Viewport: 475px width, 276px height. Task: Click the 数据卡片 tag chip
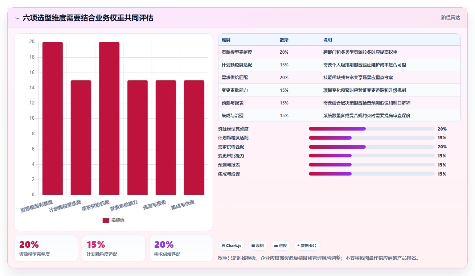coord(307,246)
